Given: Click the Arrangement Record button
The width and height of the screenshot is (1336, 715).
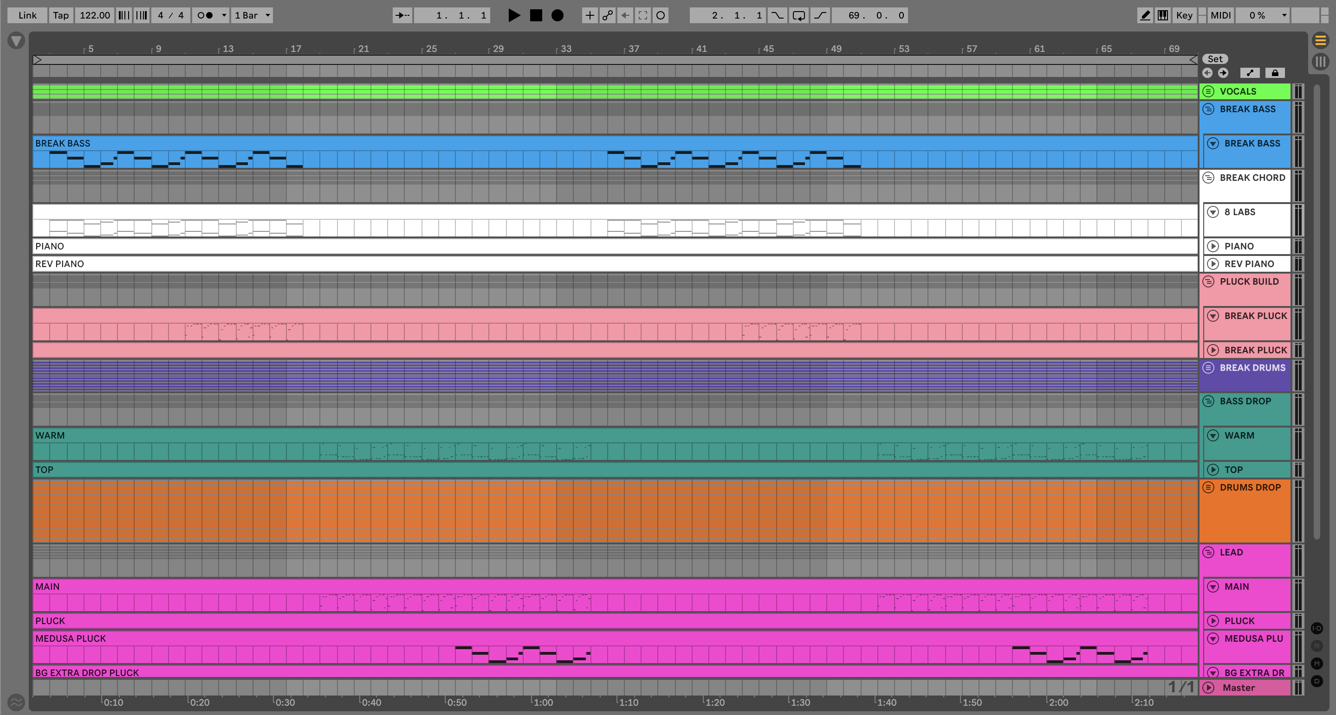Looking at the screenshot, I should (x=557, y=16).
